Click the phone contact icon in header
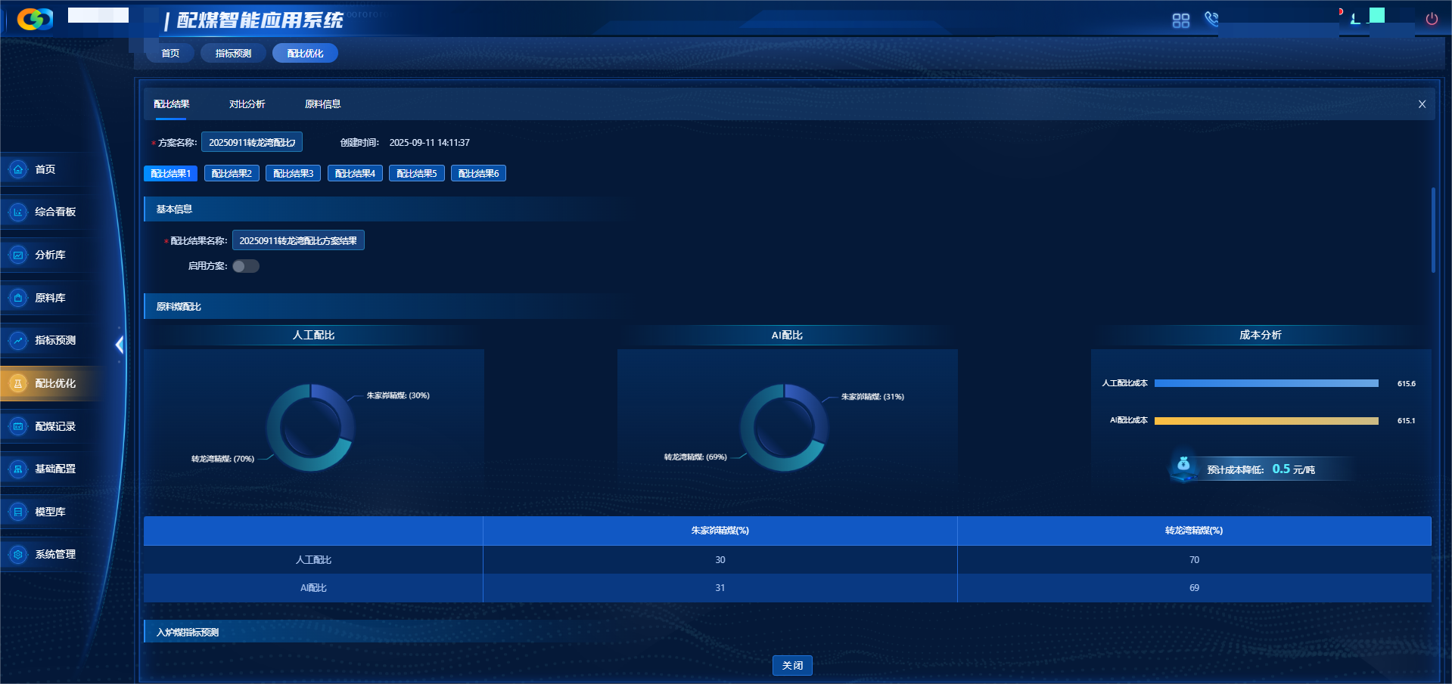 1211,19
